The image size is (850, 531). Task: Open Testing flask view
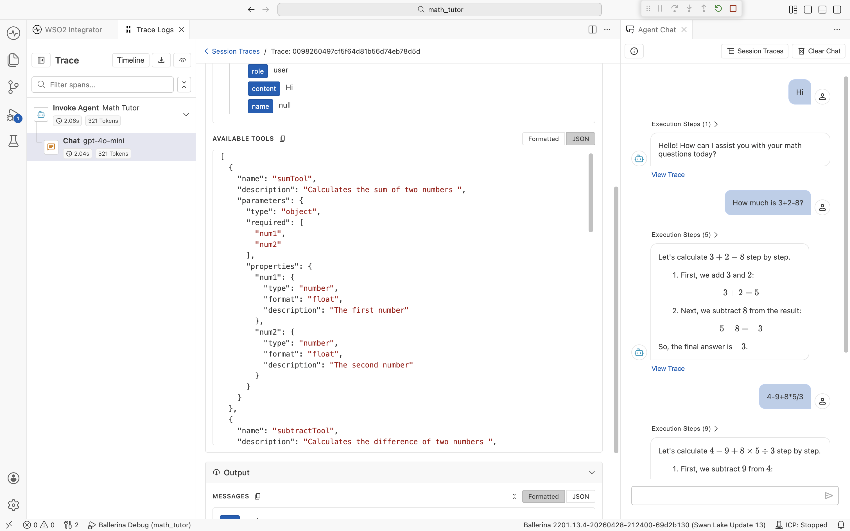coord(13,141)
